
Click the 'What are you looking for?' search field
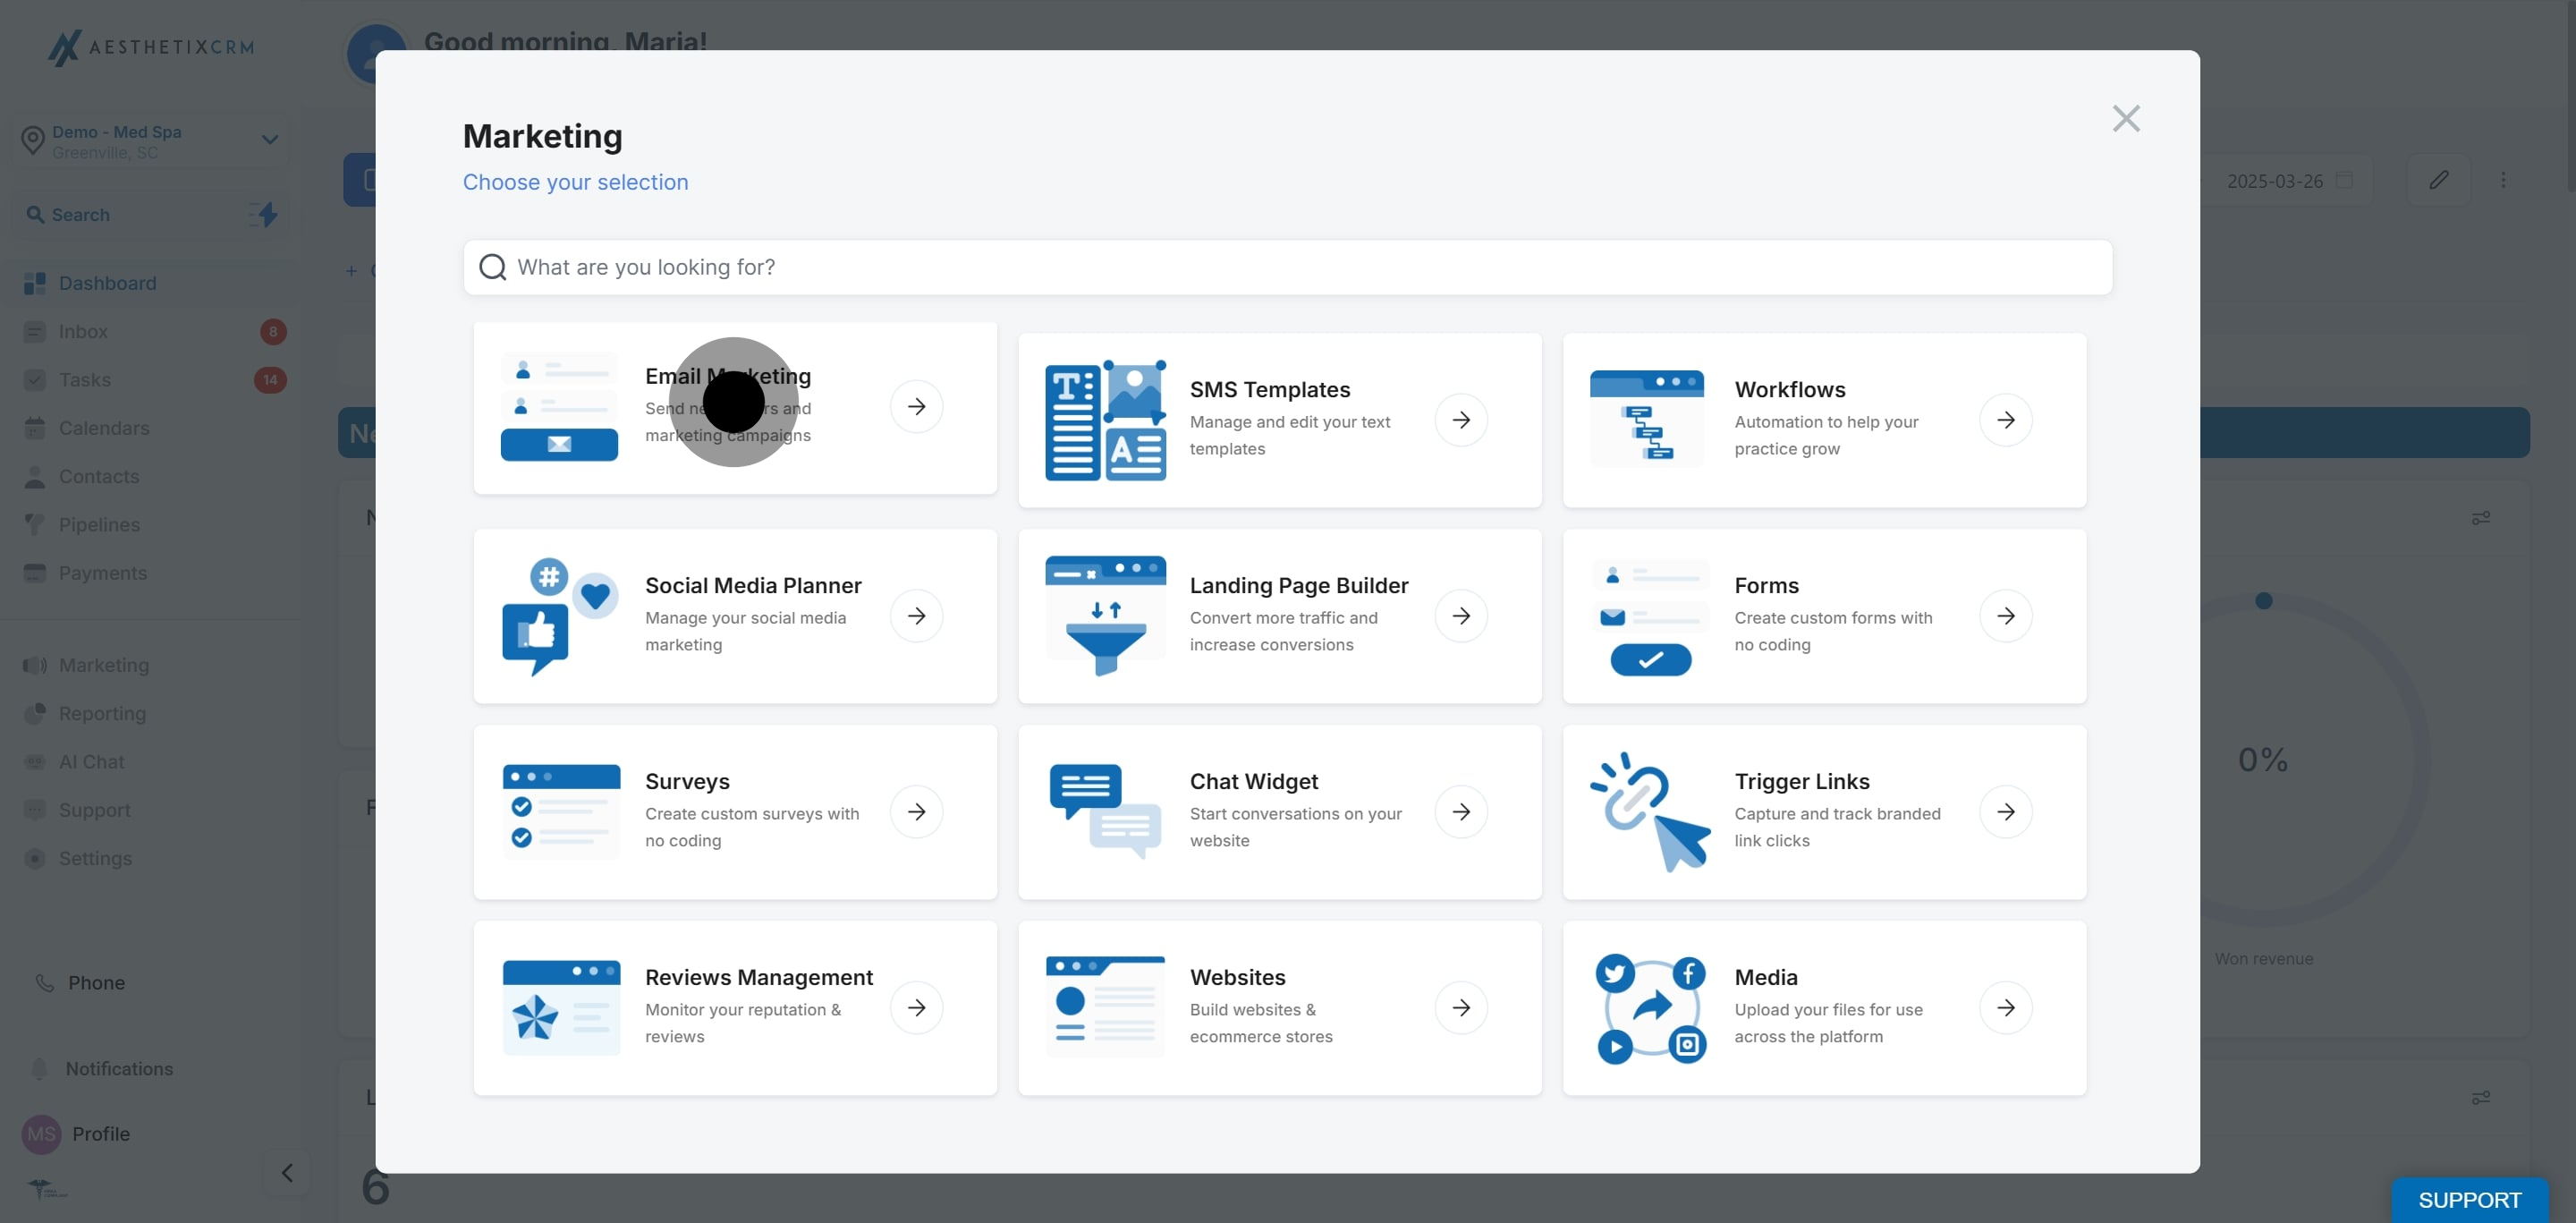point(1287,267)
